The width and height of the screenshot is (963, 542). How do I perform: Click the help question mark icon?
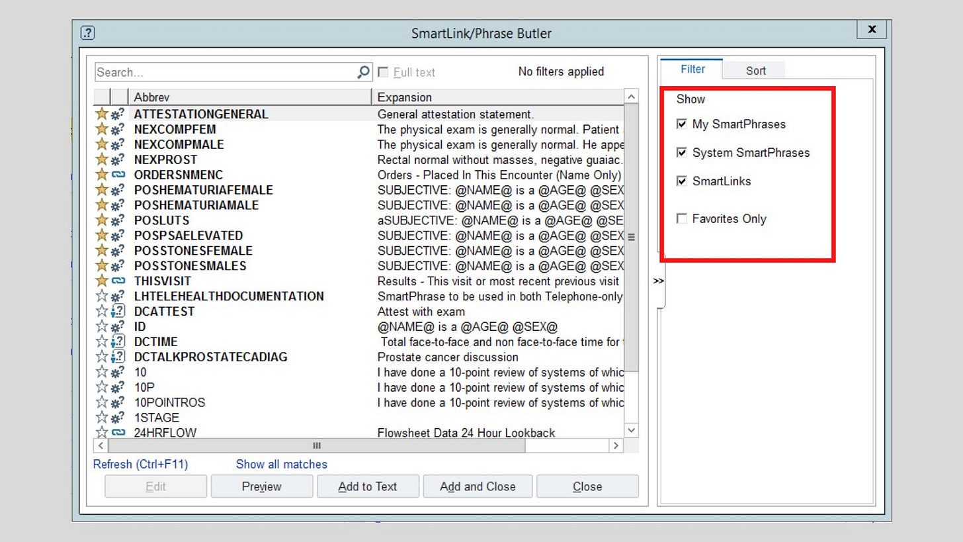pyautogui.click(x=87, y=33)
